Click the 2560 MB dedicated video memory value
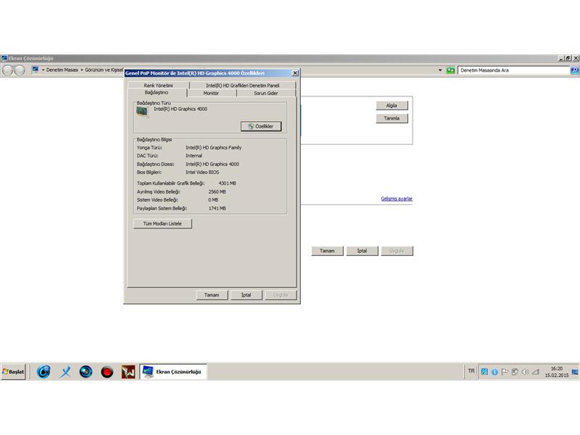 click(x=217, y=191)
